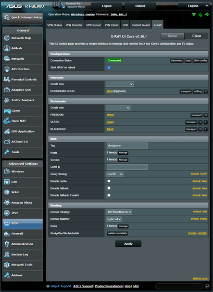
Task: Open the Game controller icon
Action: pyautogui.click(x=7, y=111)
